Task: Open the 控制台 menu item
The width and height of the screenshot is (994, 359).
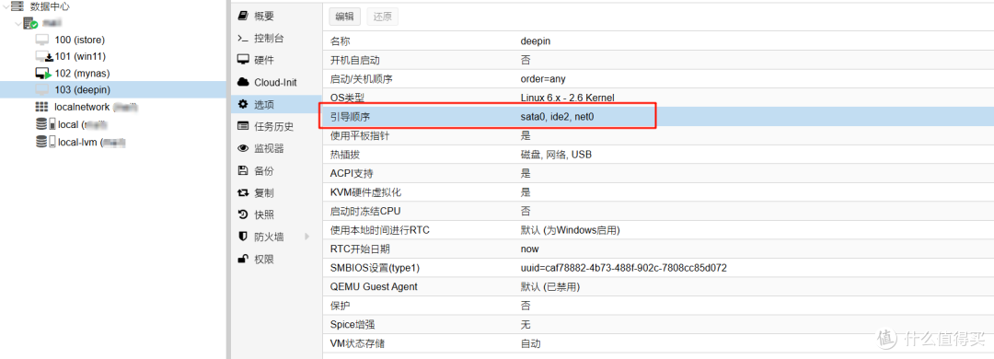Action: [x=276, y=38]
